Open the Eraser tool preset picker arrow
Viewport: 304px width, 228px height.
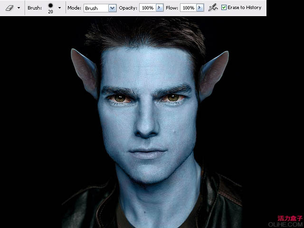pos(19,8)
